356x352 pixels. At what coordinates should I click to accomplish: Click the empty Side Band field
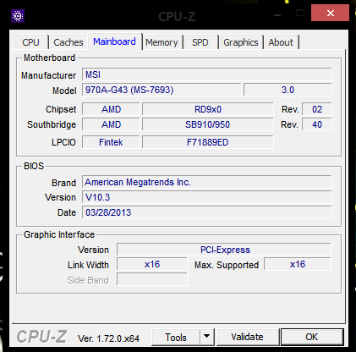point(152,279)
